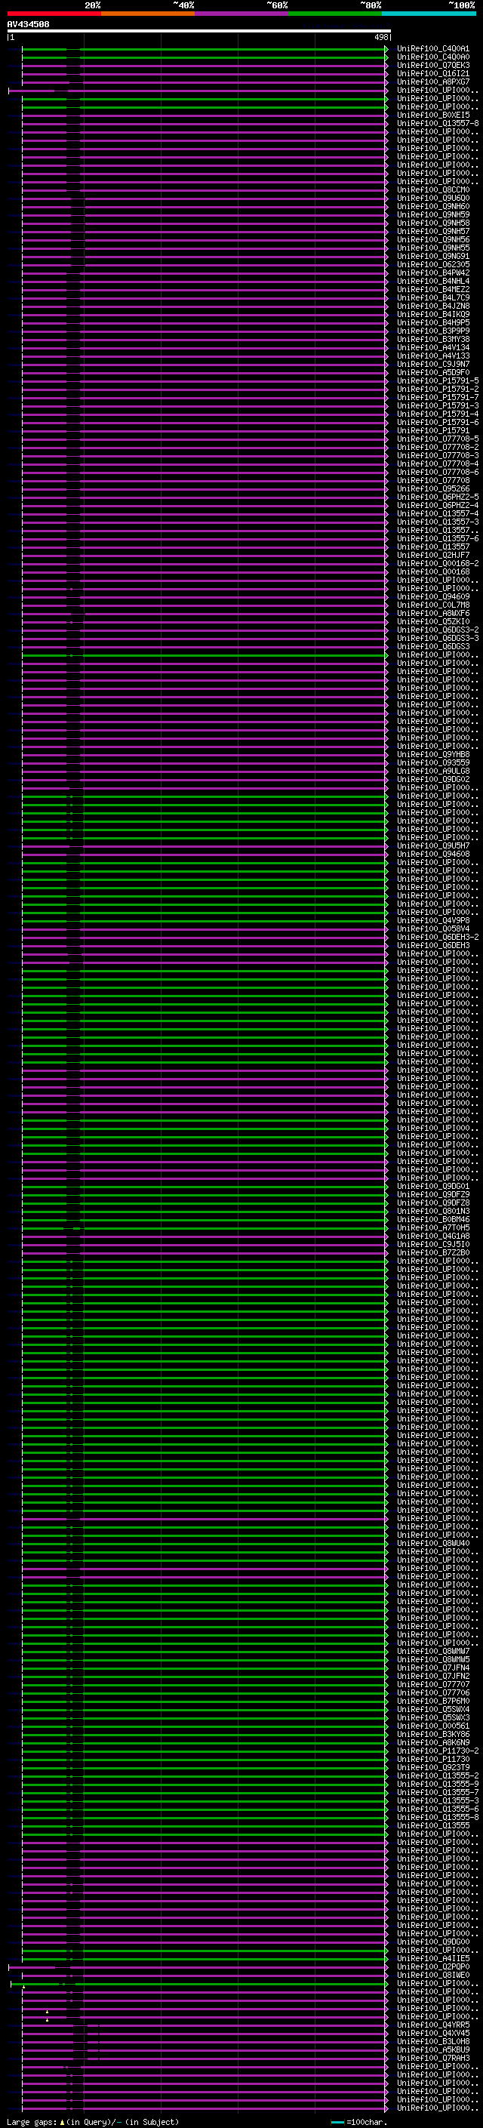This screenshot has height=2128, width=483.
Task: Click hit label UniRef100_Q94608
Action: [x=433, y=853]
